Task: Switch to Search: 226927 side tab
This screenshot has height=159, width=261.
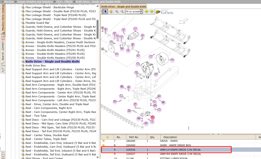Action: (3, 51)
